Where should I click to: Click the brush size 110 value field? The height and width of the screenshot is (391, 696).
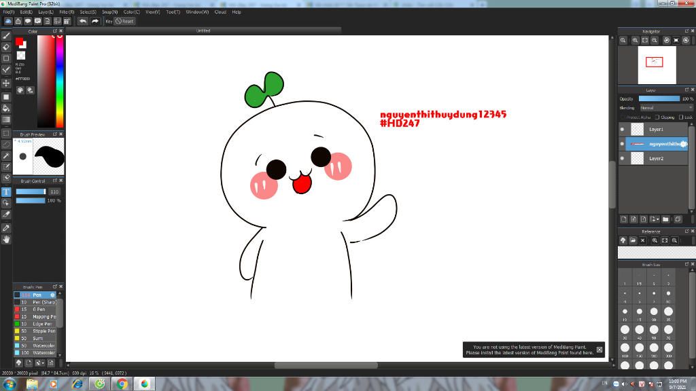[54, 191]
